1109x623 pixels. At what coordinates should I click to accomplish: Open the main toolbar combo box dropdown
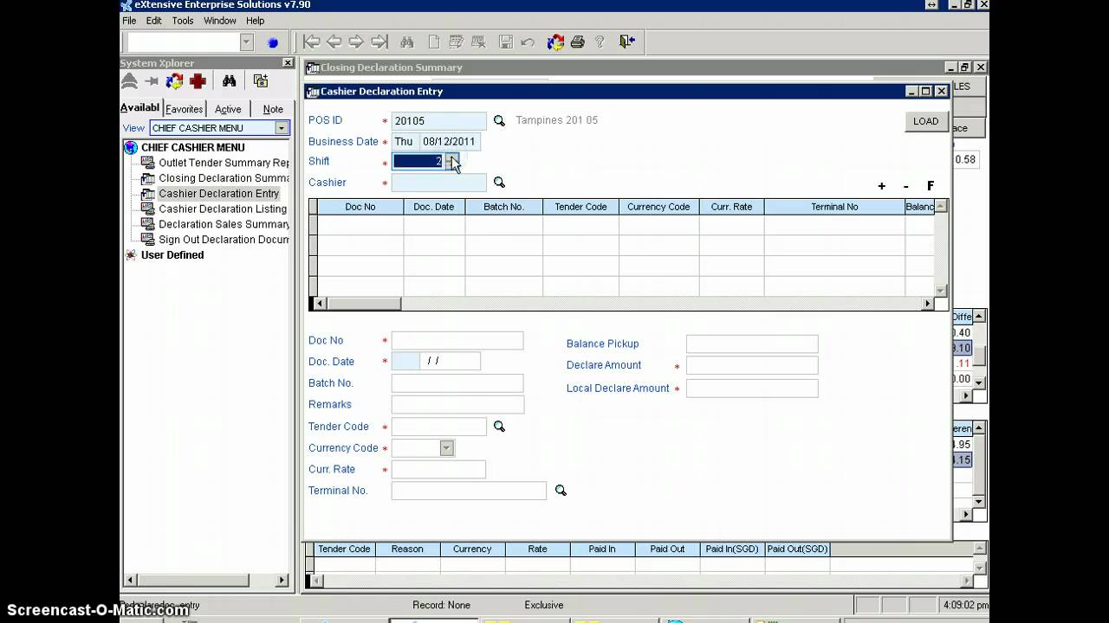(x=247, y=42)
